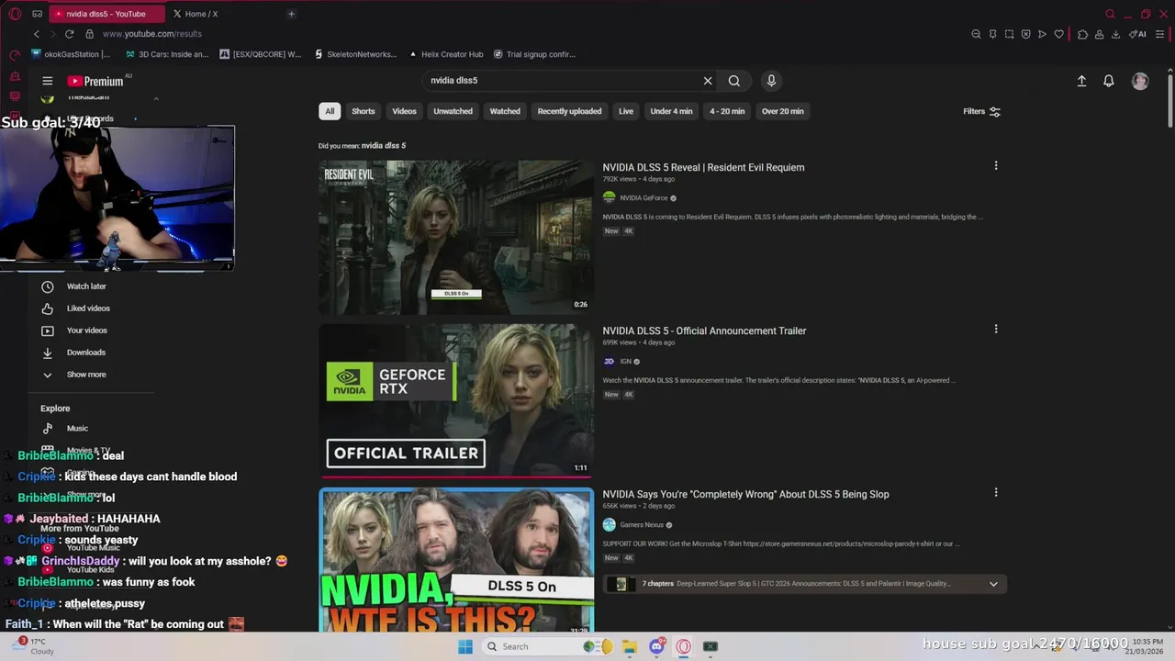Open the Opera GX taskbar icon
This screenshot has width=1175, height=661.
[x=683, y=646]
